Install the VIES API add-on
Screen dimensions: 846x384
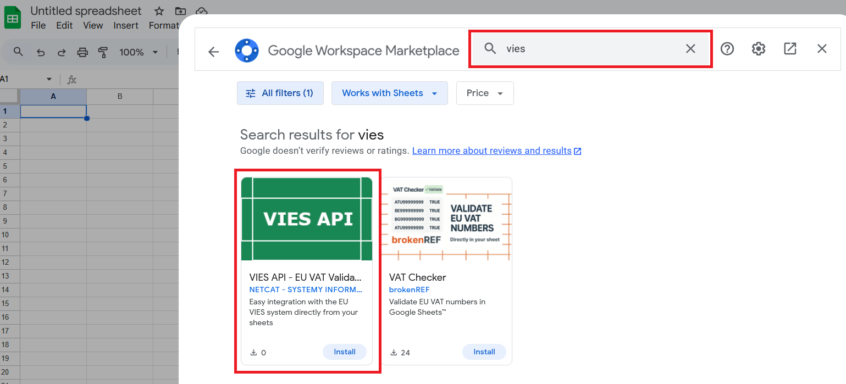click(x=345, y=352)
